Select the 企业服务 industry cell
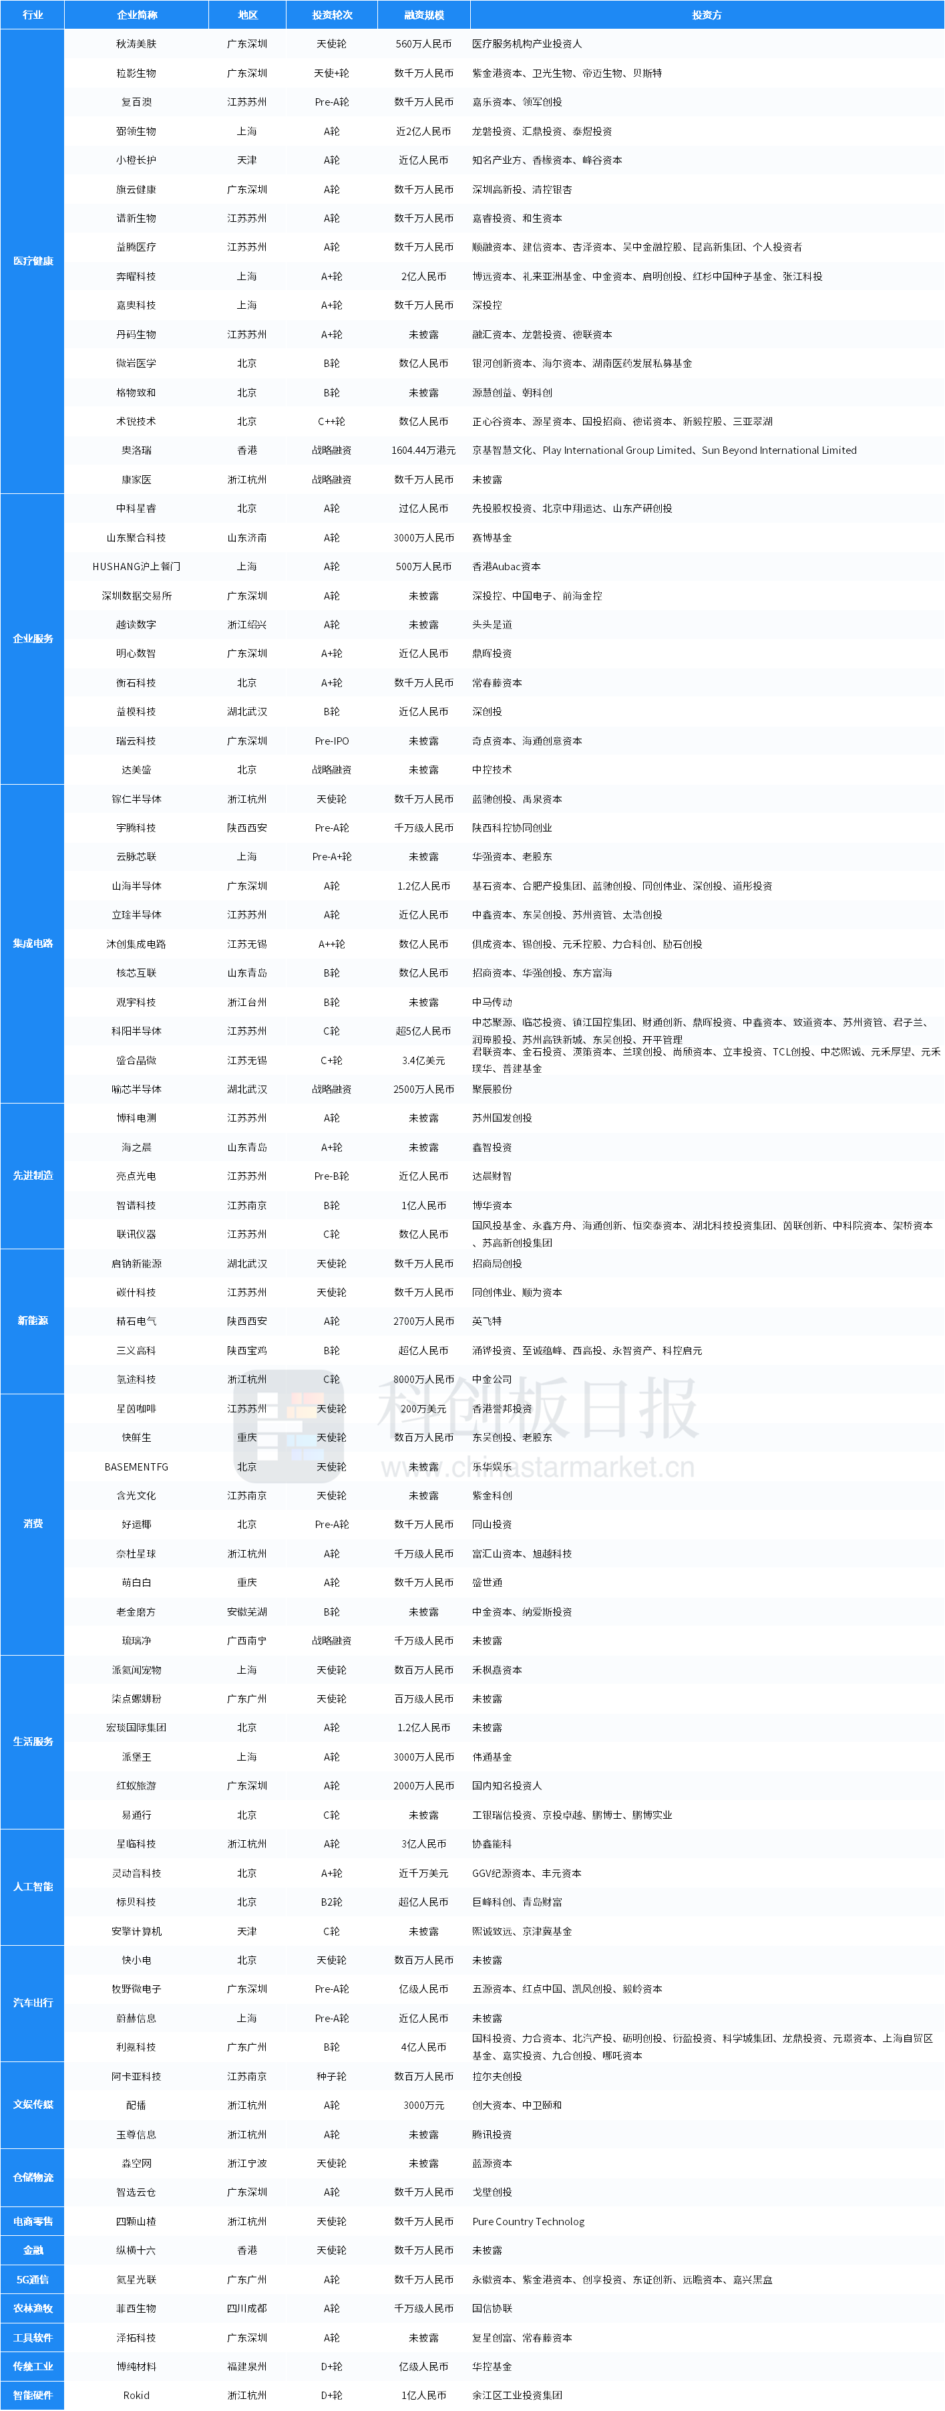Image resolution: width=945 pixels, height=2411 pixels. [33, 639]
